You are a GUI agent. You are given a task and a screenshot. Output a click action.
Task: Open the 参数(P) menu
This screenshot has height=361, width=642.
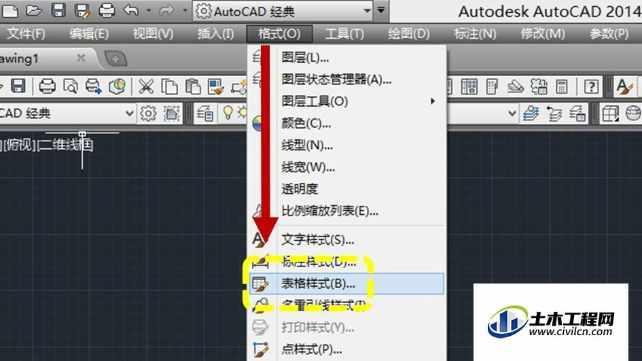pos(609,33)
